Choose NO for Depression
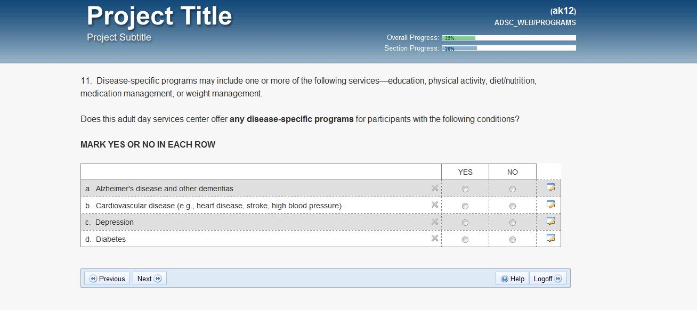The height and width of the screenshot is (310, 697). 513,223
